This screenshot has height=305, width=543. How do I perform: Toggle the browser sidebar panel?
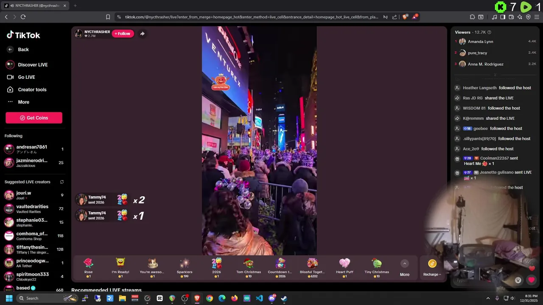pos(503,17)
